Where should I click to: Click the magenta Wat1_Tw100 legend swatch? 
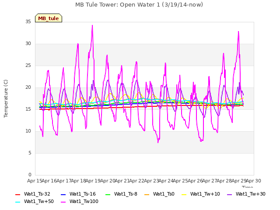63,202
